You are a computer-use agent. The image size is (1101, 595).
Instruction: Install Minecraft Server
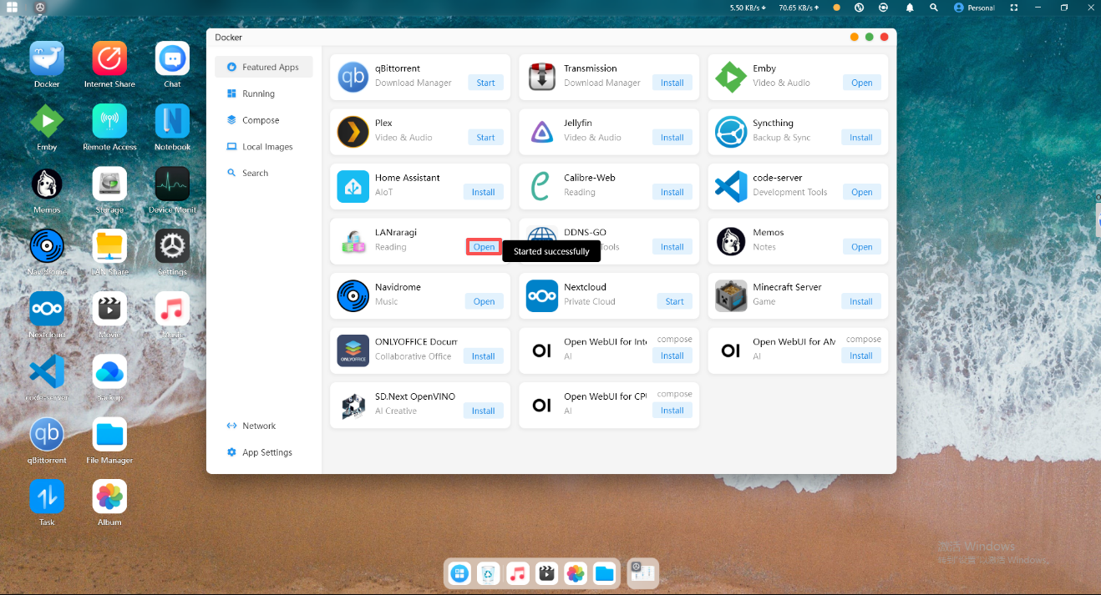pyautogui.click(x=861, y=301)
